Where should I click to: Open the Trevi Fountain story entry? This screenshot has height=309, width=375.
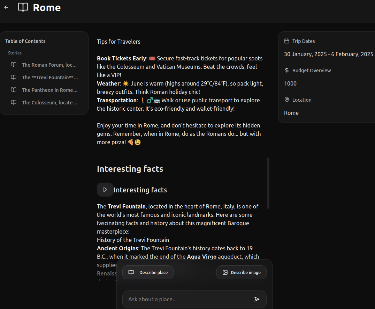[x=50, y=78]
